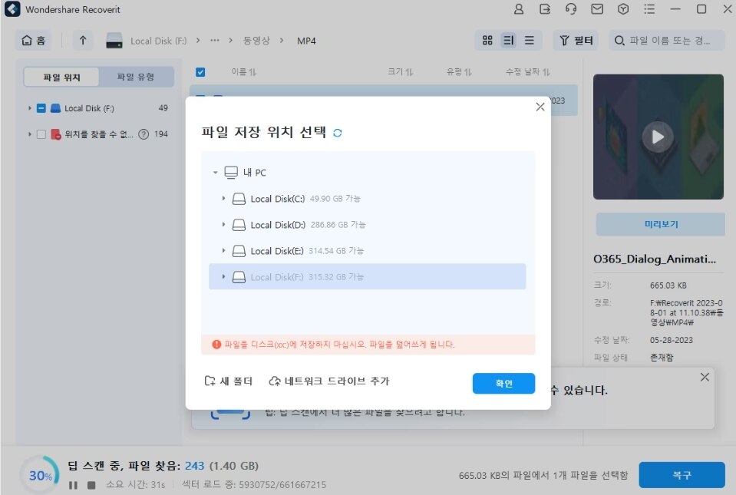
Task: Click MP4 in breadcrumb path
Action: tap(306, 41)
